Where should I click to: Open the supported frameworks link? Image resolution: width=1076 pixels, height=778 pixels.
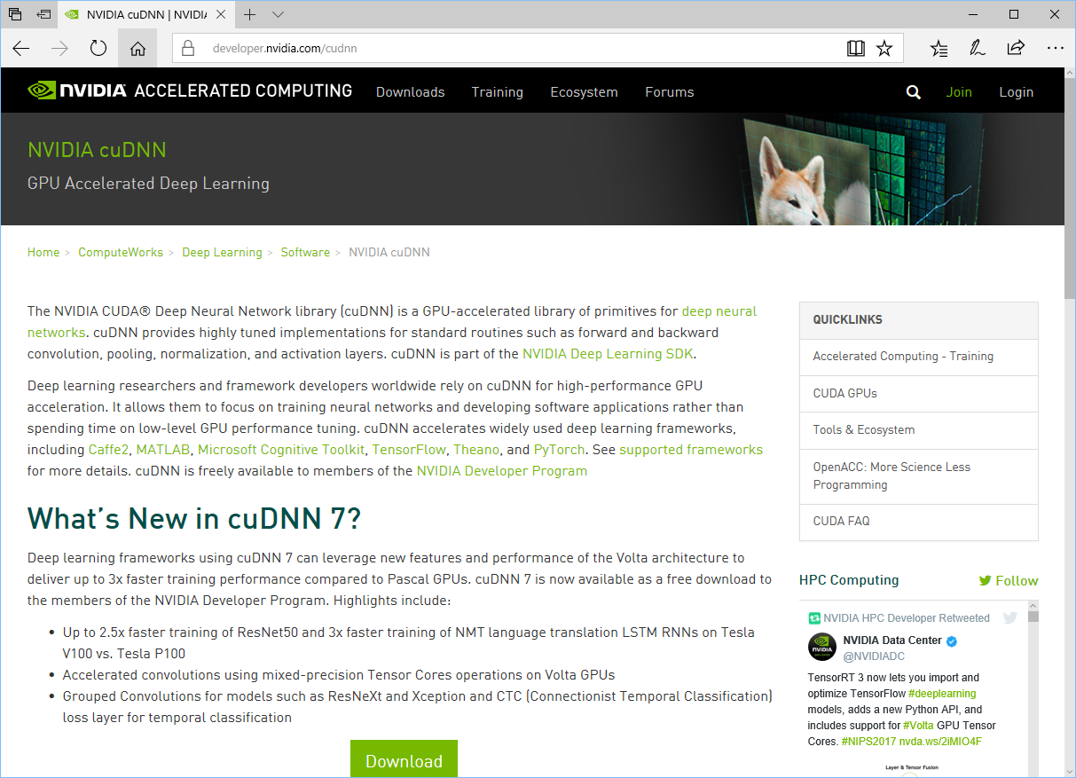point(691,450)
